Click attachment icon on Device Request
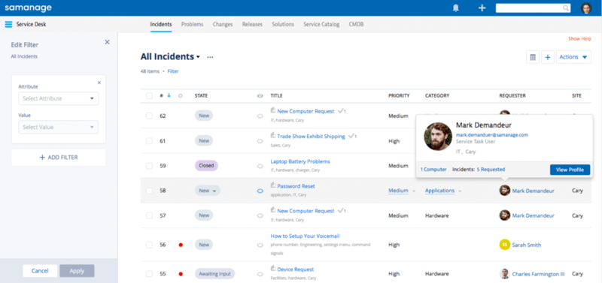Viewport: 602px width, 283px height. (273, 269)
